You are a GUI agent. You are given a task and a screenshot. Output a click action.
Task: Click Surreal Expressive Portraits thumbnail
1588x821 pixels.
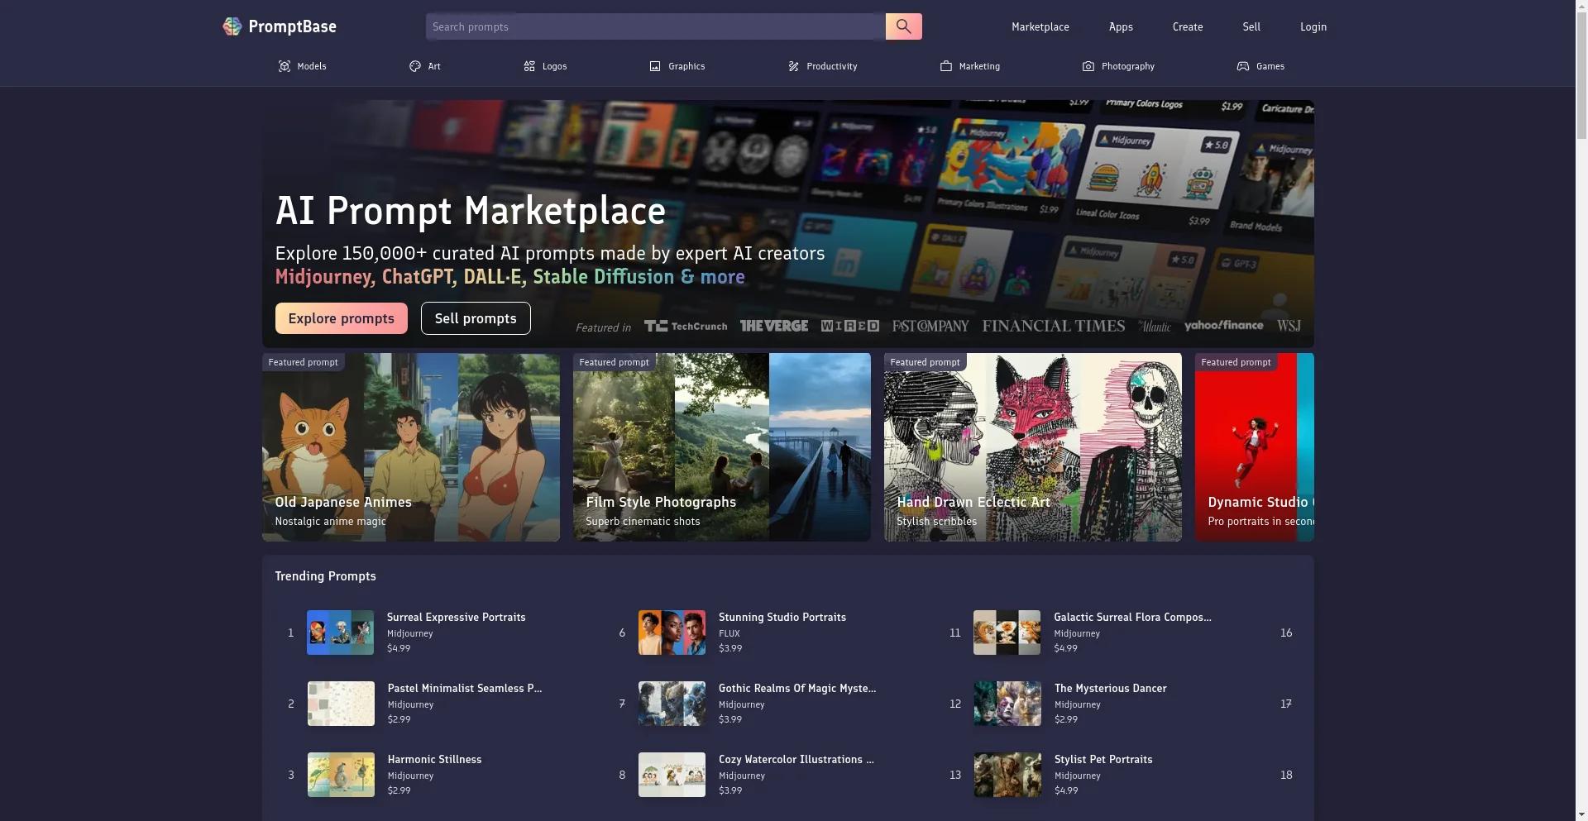pos(340,632)
